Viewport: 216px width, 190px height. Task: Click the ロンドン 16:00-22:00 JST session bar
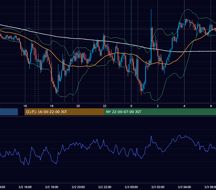[64, 112]
